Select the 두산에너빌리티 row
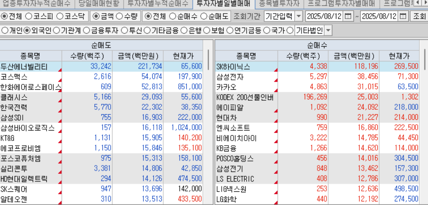 click(101, 66)
